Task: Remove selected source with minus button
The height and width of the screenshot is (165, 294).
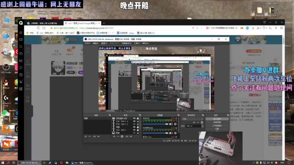Action: coord(118,136)
